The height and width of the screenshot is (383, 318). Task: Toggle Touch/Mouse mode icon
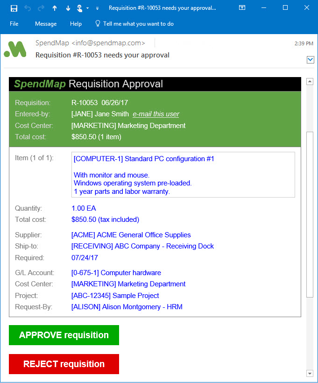tap(80, 8)
